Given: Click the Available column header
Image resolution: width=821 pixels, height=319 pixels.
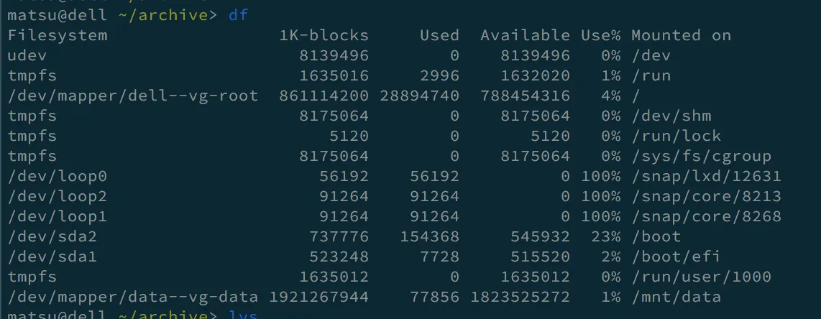Looking at the screenshot, I should point(525,35).
